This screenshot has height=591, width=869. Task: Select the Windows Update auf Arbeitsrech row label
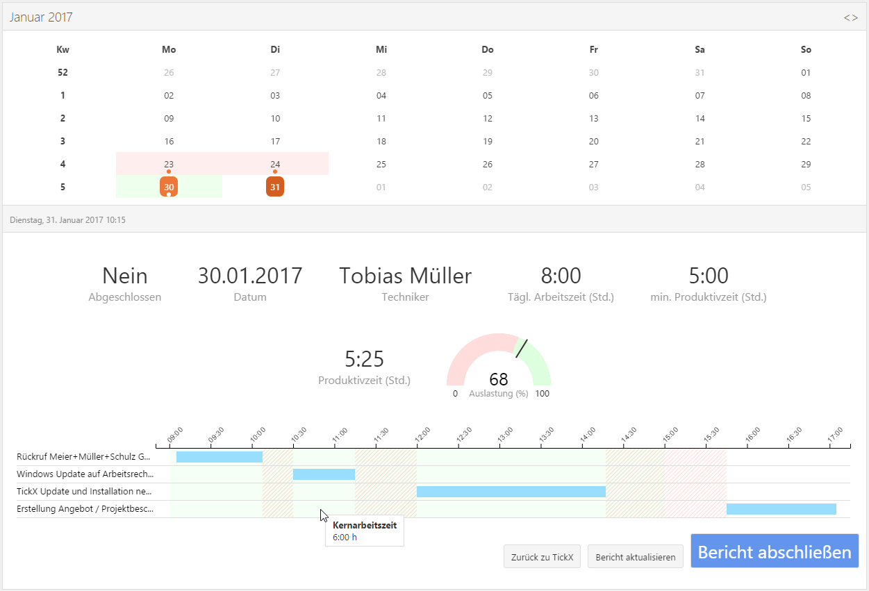pos(84,474)
